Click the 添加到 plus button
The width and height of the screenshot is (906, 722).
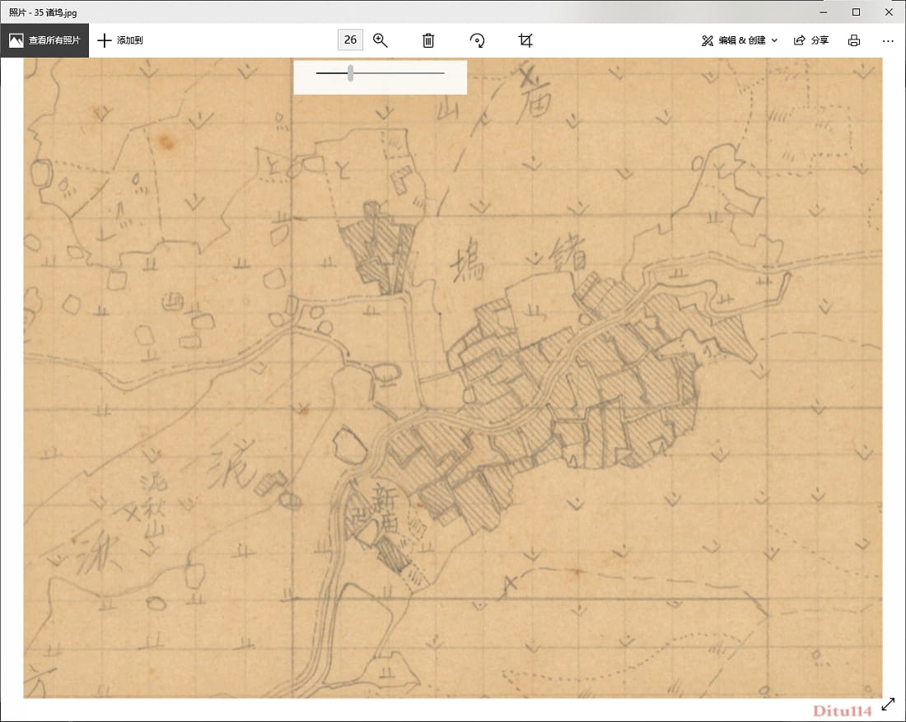click(120, 40)
